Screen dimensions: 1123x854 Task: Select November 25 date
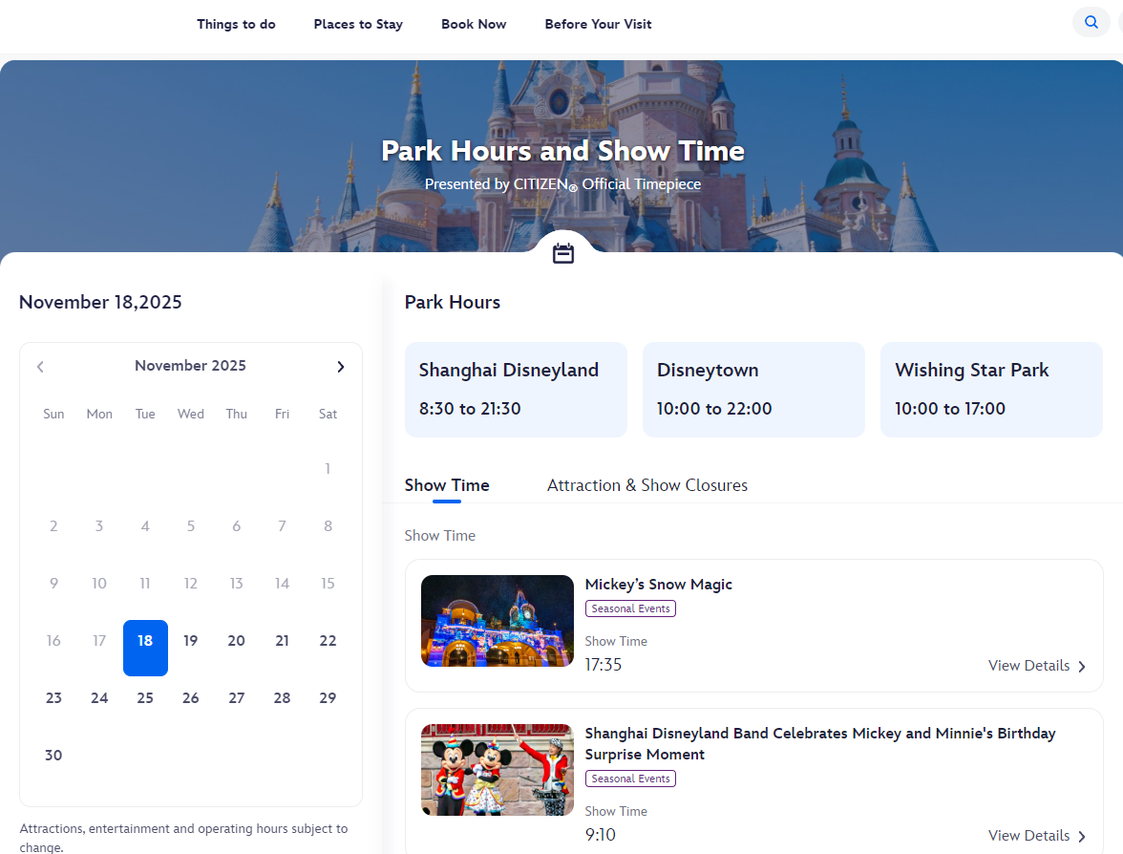(x=145, y=698)
